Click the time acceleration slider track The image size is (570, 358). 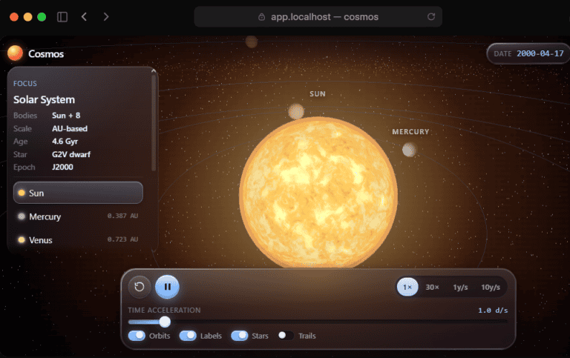(318, 322)
